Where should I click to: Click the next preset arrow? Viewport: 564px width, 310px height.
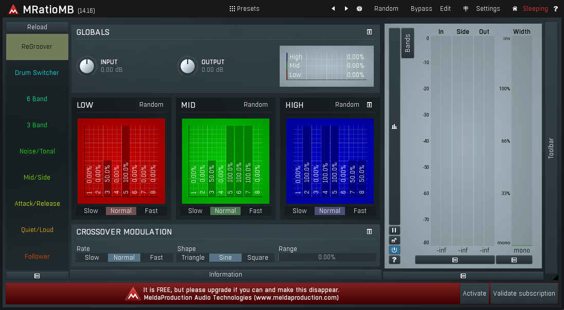pos(346,9)
